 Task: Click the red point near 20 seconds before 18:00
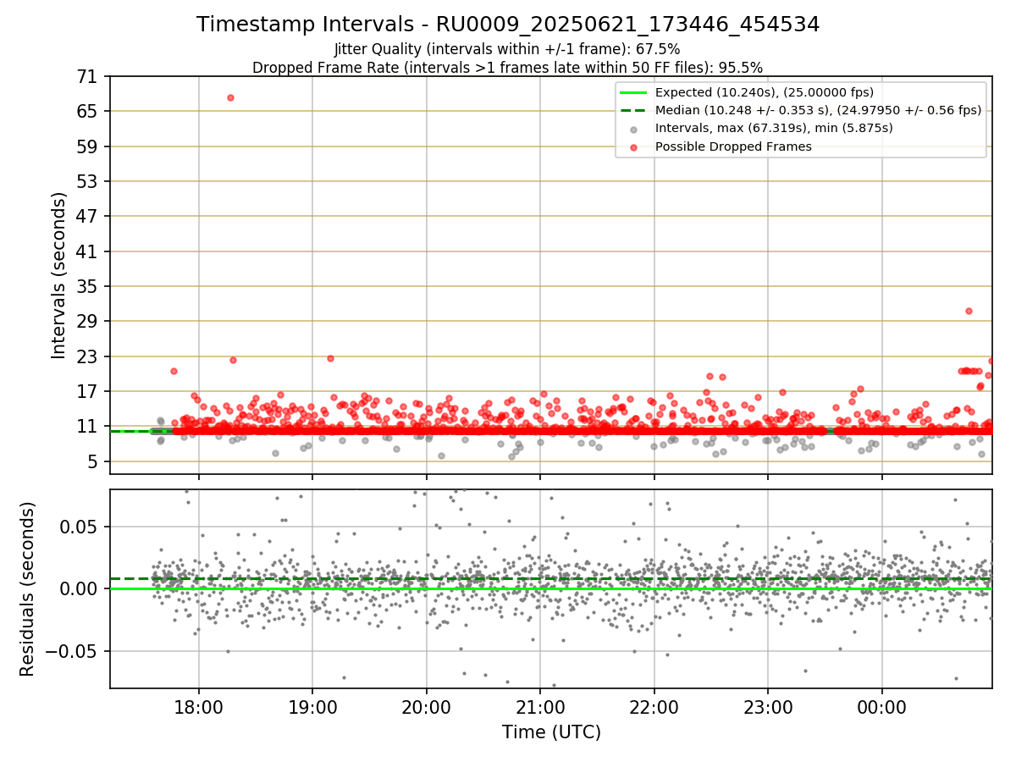click(x=174, y=371)
